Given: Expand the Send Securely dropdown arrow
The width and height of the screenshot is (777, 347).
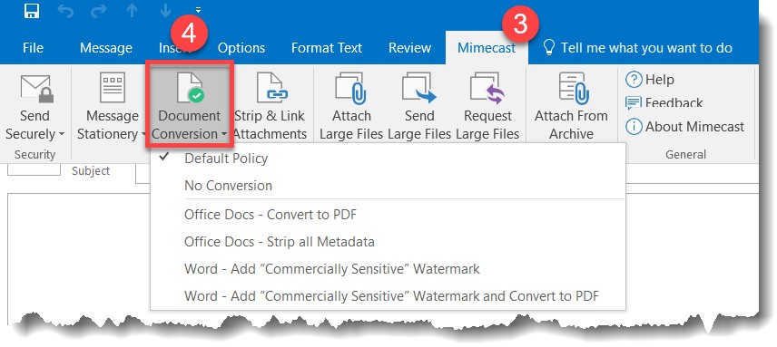Looking at the screenshot, I should point(62,134).
